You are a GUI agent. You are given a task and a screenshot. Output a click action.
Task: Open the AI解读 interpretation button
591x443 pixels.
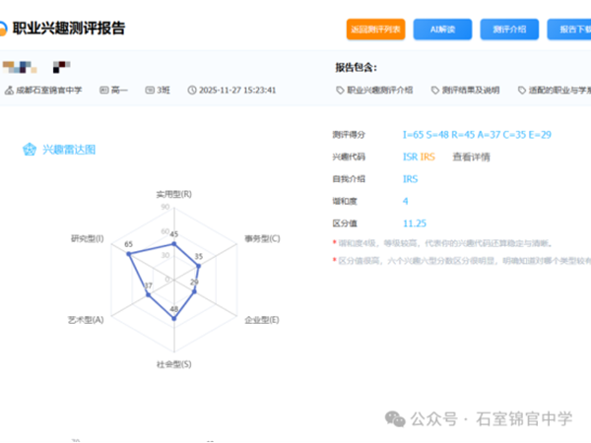pyautogui.click(x=442, y=30)
